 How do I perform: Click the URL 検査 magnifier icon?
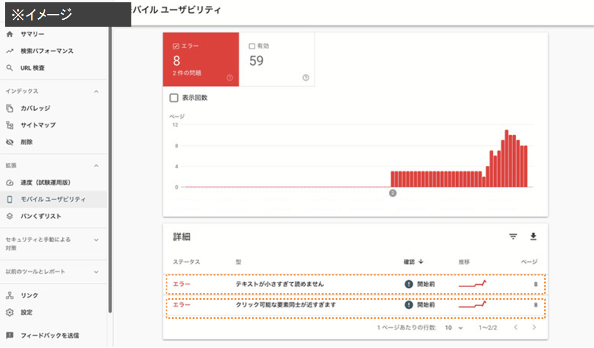click(x=10, y=68)
